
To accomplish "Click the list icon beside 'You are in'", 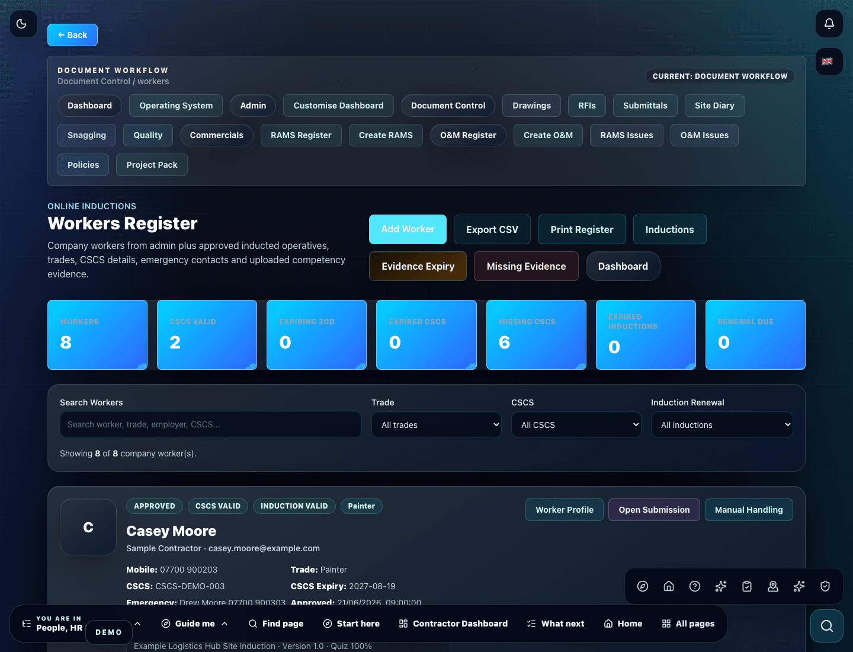I will pos(27,624).
